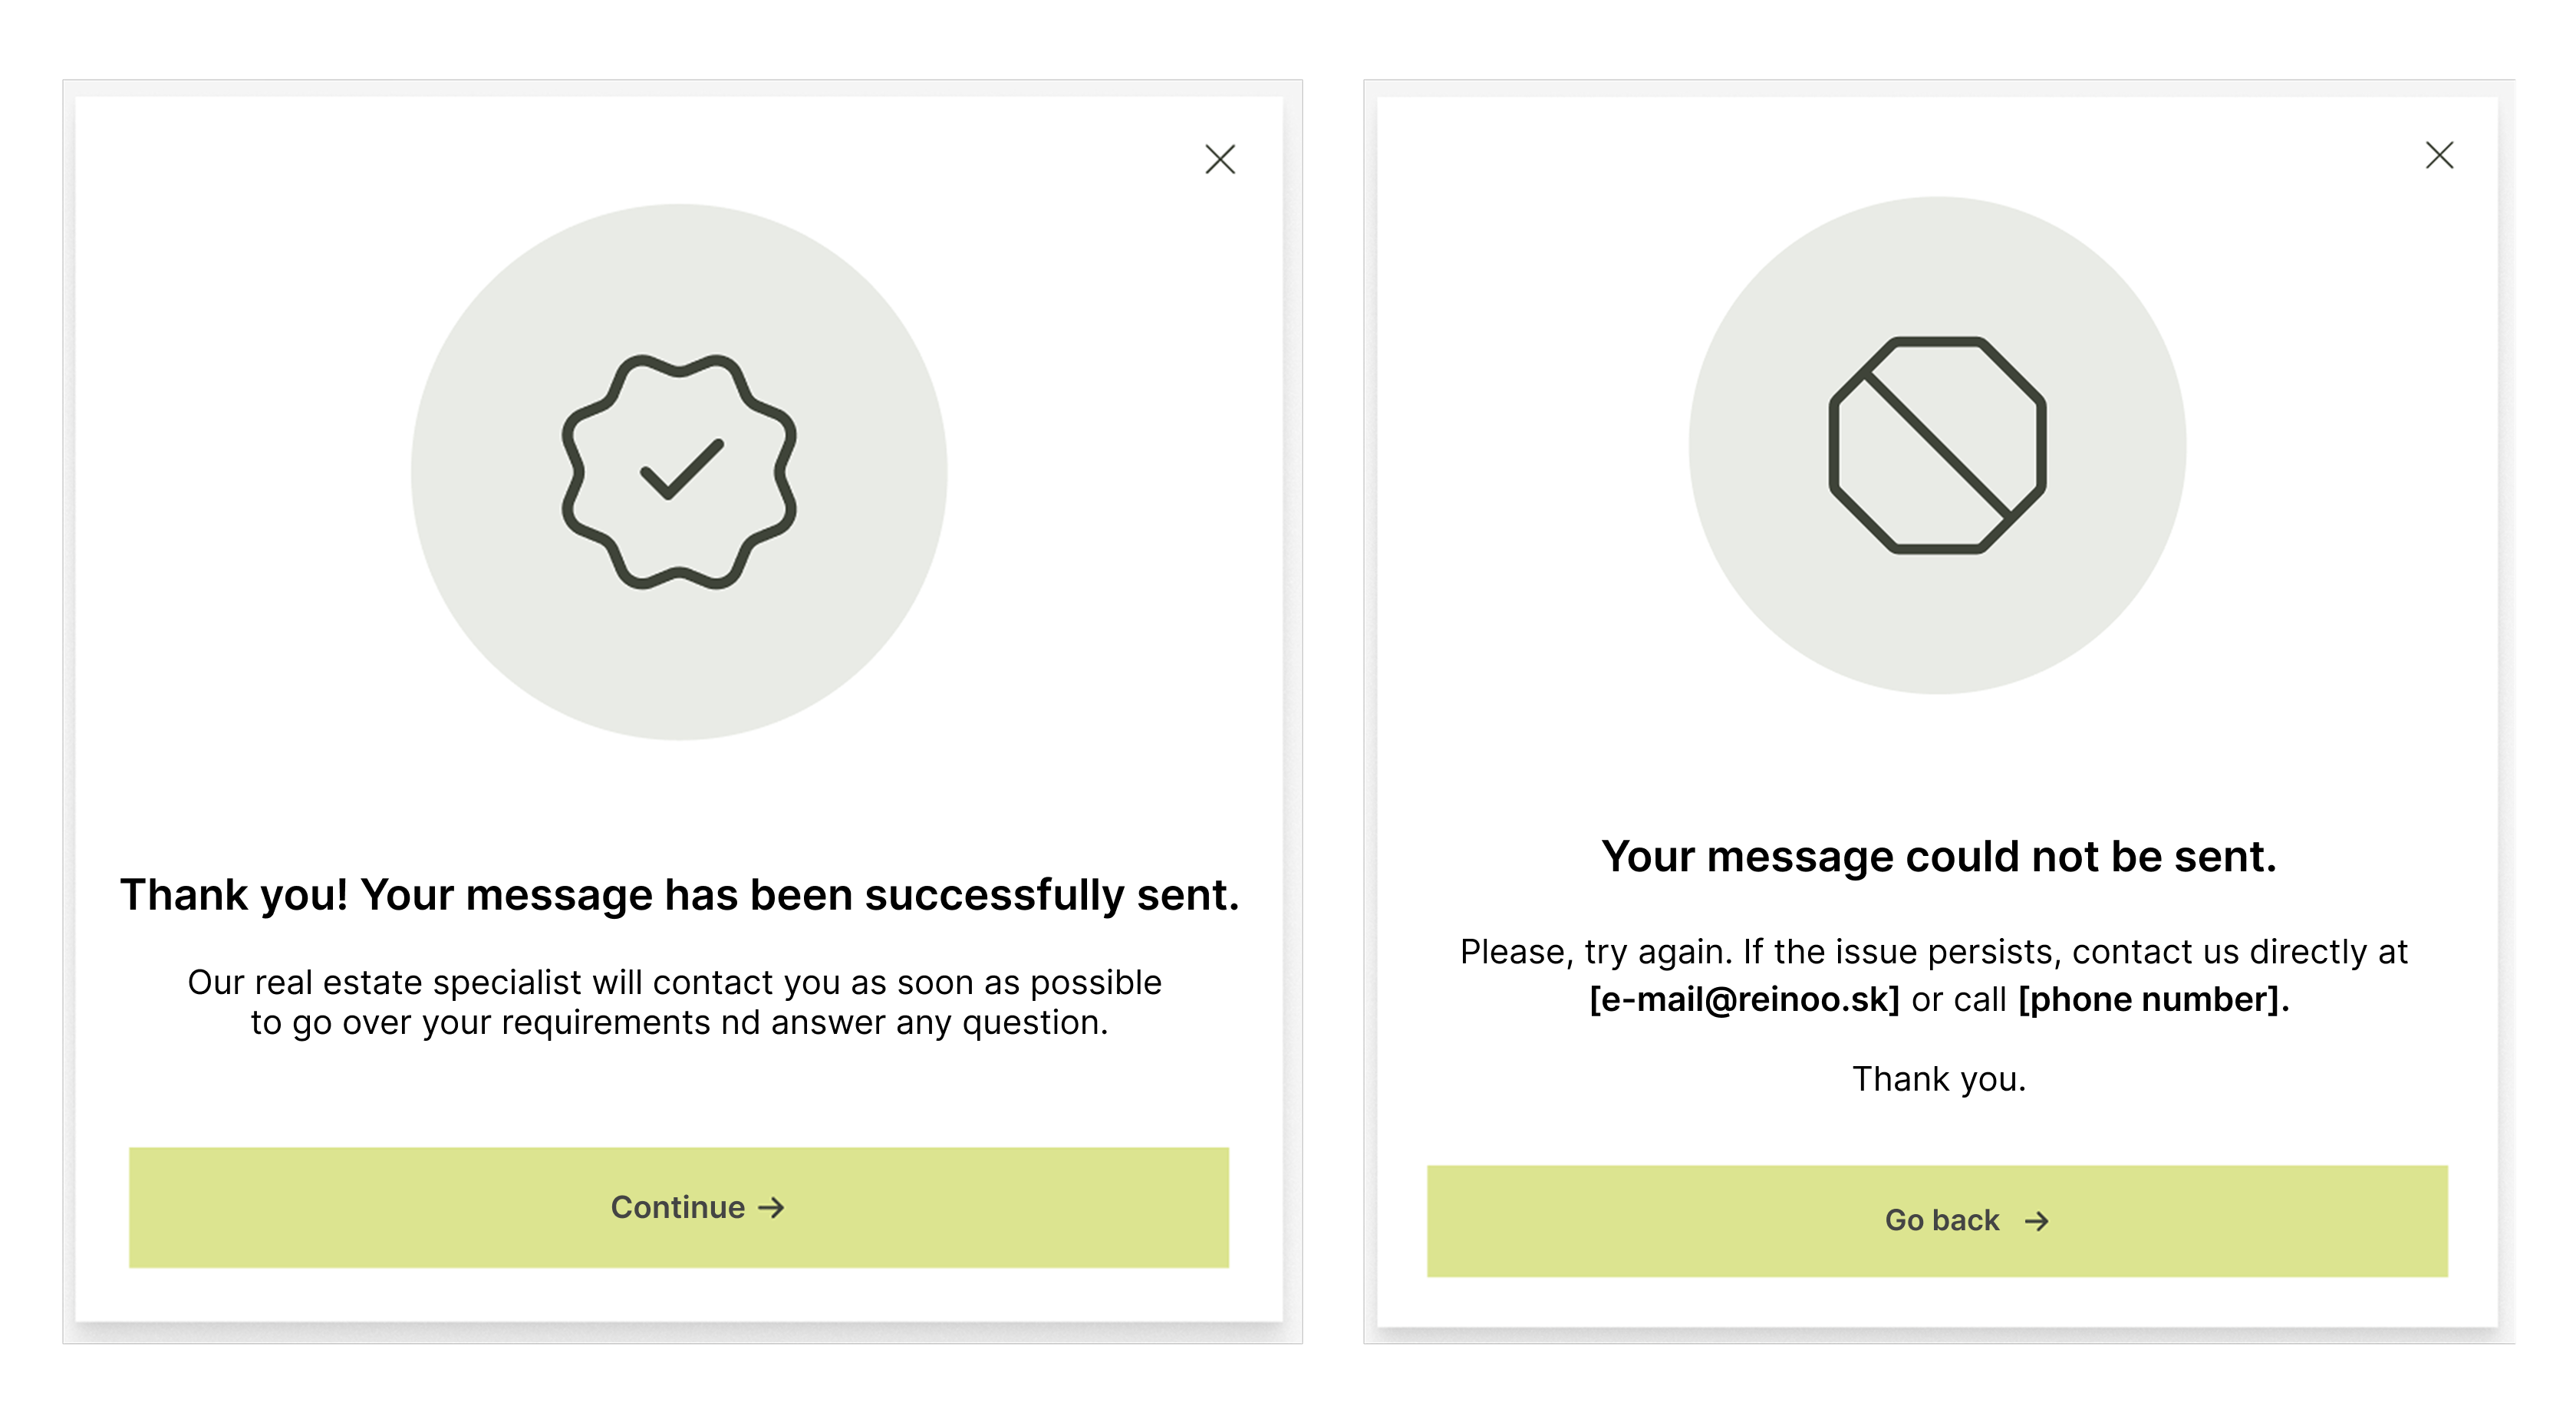The height and width of the screenshot is (1422, 2576).
Task: Click the arrow icon beside Continue
Action: coord(771,1208)
